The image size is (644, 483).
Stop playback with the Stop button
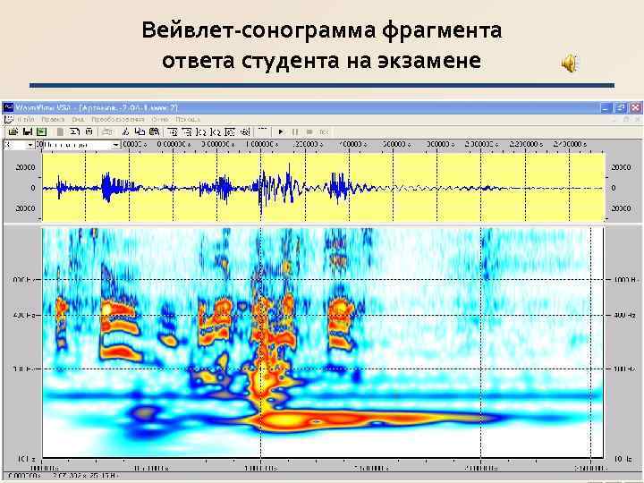pos(309,131)
